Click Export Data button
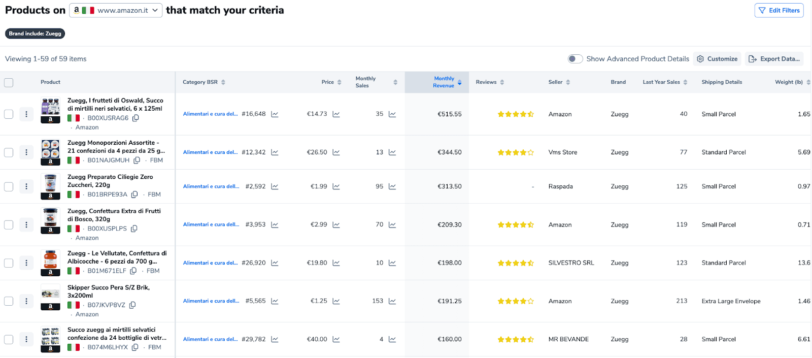 [774, 59]
